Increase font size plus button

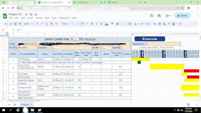pos(87,24)
